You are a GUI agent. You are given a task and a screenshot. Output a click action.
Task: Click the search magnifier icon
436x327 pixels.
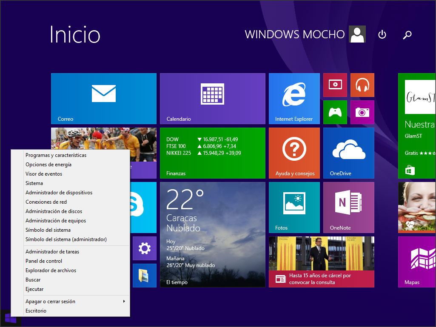tap(408, 35)
